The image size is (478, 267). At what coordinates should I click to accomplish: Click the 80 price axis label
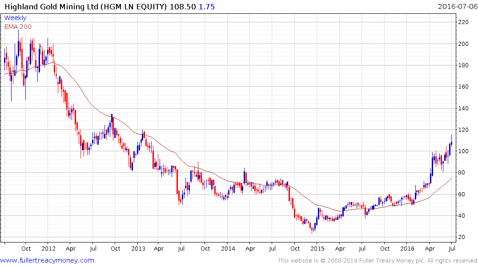point(462,173)
